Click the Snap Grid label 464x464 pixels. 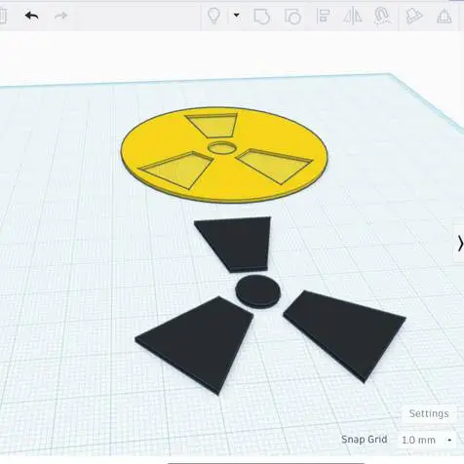tap(364, 440)
